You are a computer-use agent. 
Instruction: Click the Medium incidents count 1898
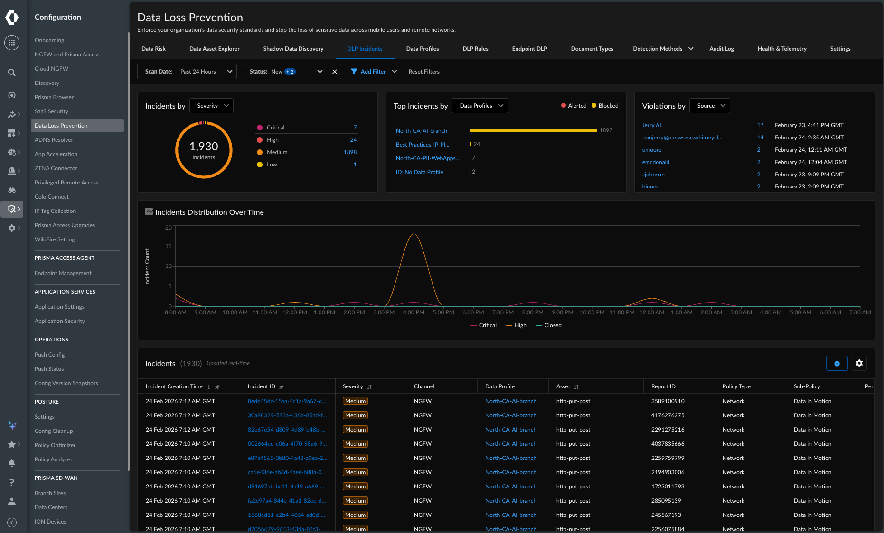coord(350,152)
